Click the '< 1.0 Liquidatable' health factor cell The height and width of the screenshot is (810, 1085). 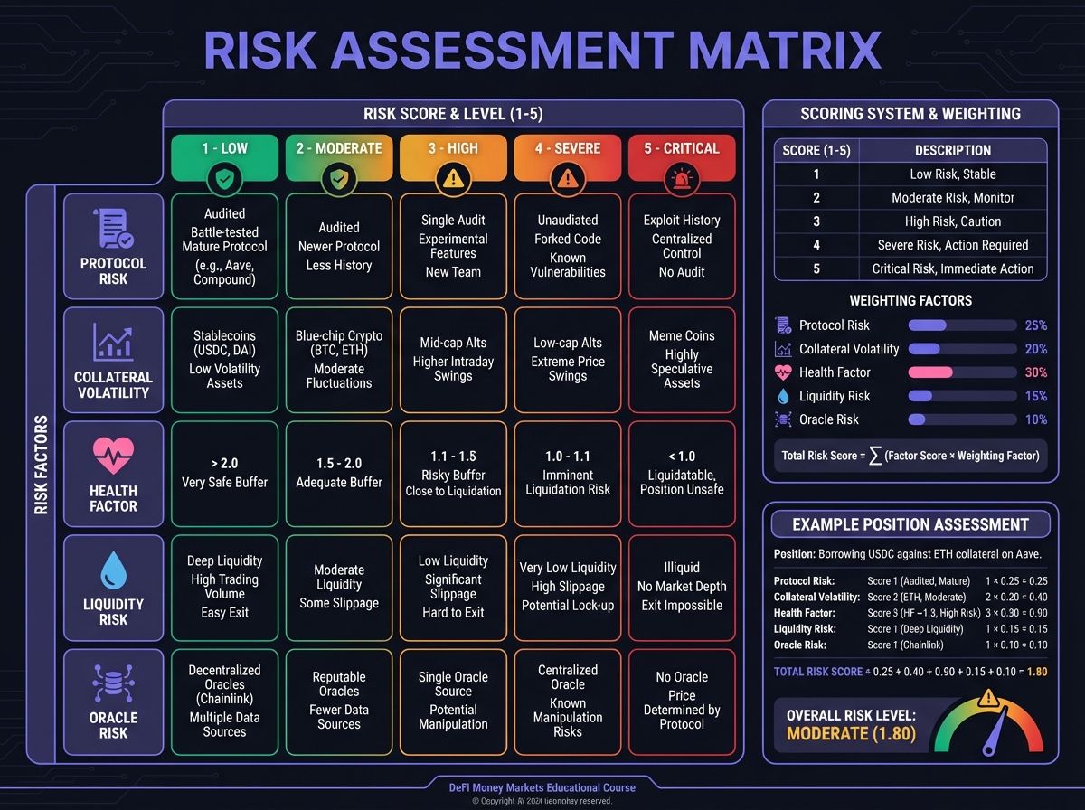coord(682,473)
